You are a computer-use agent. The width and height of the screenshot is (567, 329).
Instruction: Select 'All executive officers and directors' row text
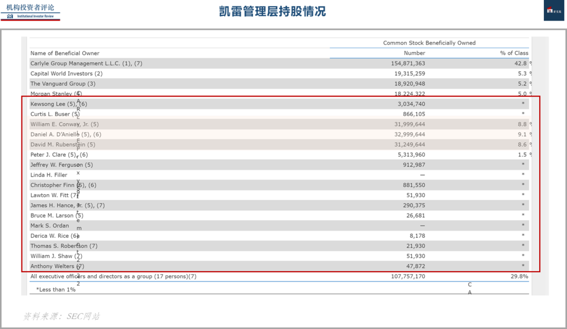(x=113, y=276)
